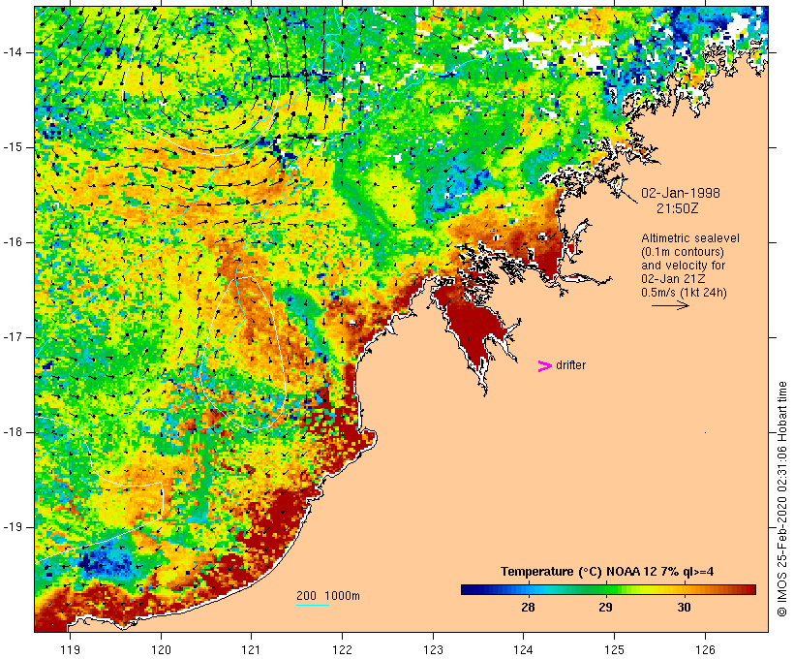
Task: Click the '21:50Z' time text
Action: pyautogui.click(x=678, y=208)
